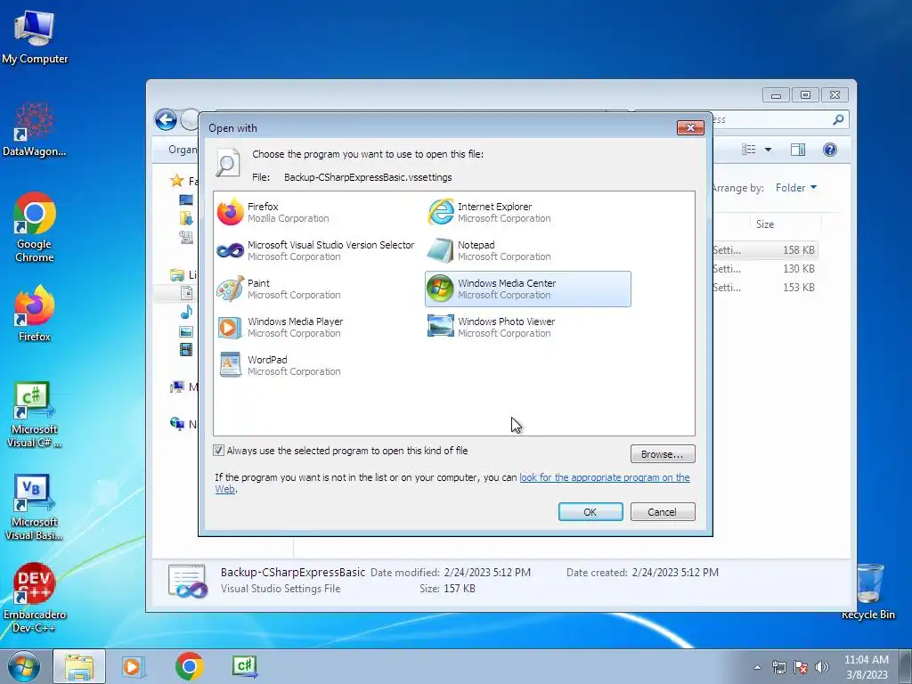
Task: Open Google Chrome desktop shortcut
Action: point(35,227)
